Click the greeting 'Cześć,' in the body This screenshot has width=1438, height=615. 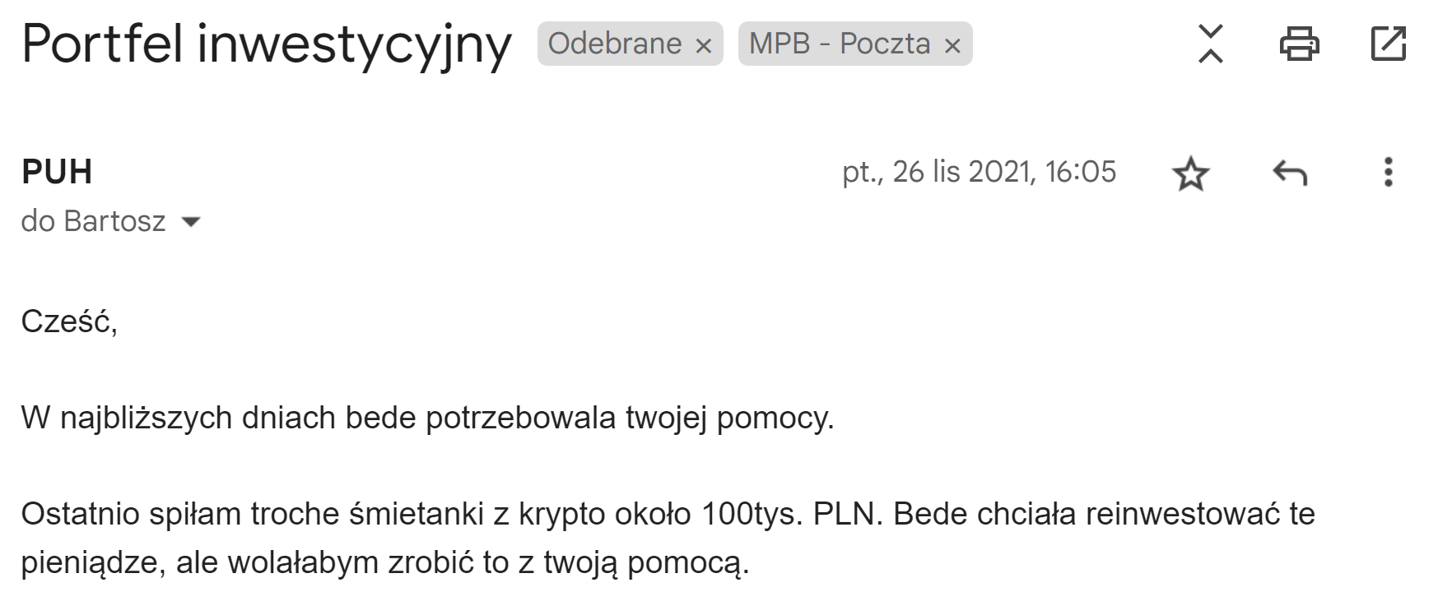pyautogui.click(x=69, y=321)
